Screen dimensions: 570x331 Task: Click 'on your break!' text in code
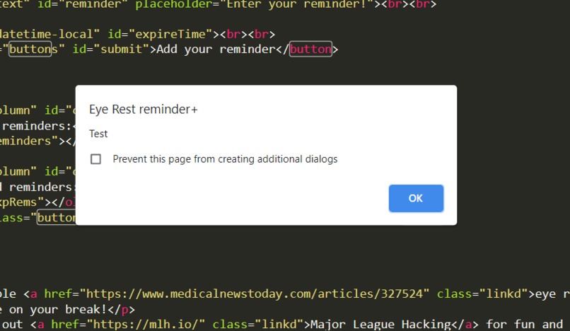[x=58, y=310]
